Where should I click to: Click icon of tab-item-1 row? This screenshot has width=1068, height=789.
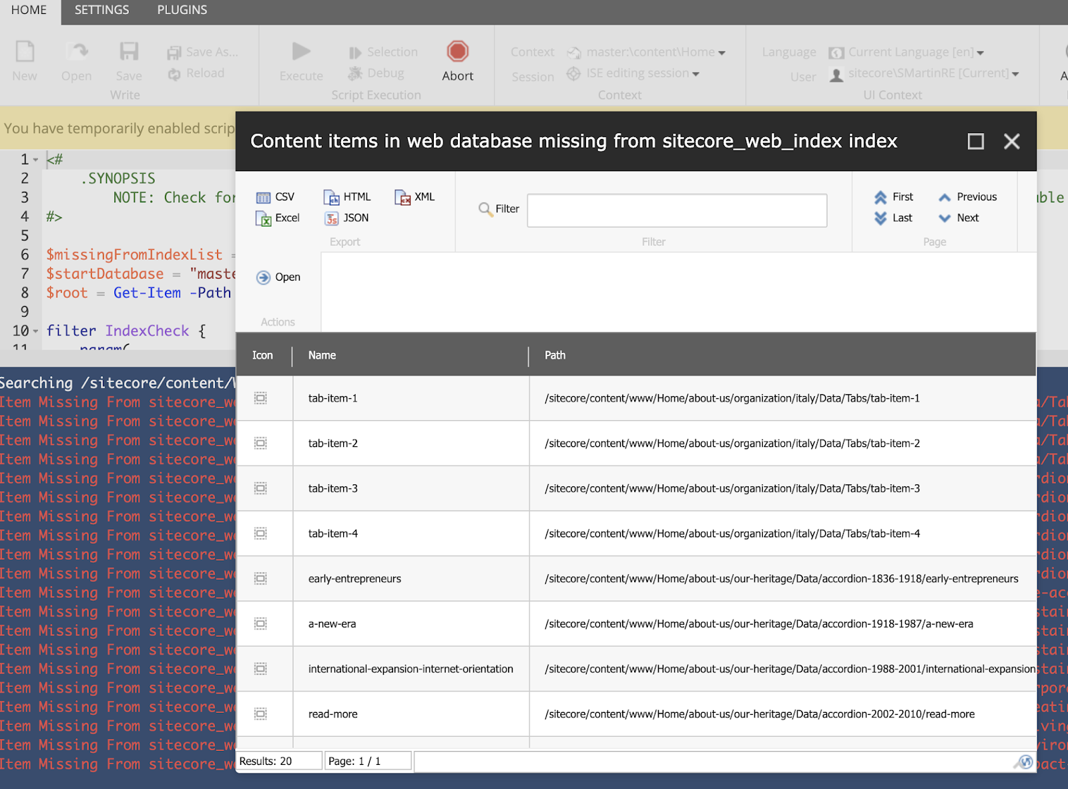click(x=261, y=398)
